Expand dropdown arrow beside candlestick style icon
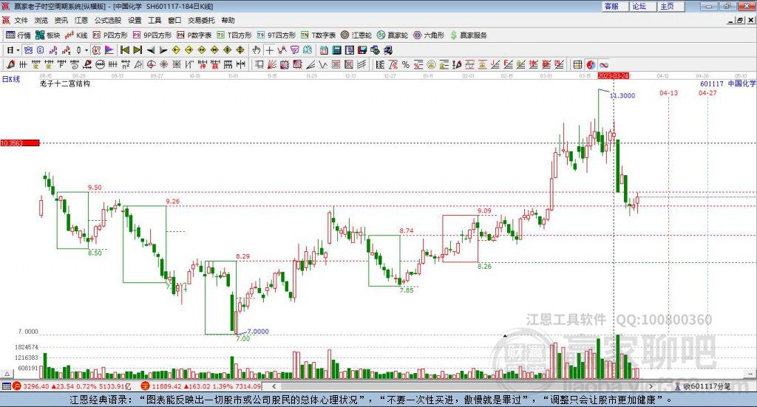Viewport: 757px width, 407px height. (x=86, y=50)
